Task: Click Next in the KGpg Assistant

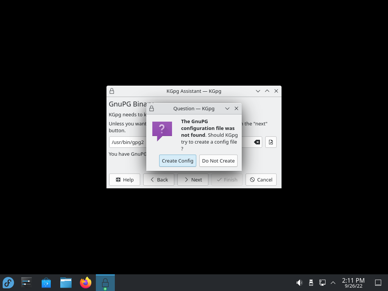Action: (x=193, y=180)
